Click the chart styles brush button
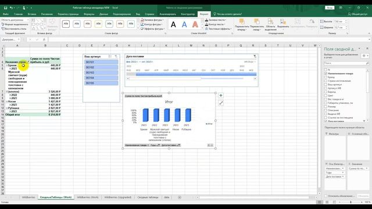Viewport: 372px width, 209px height. click(x=221, y=103)
